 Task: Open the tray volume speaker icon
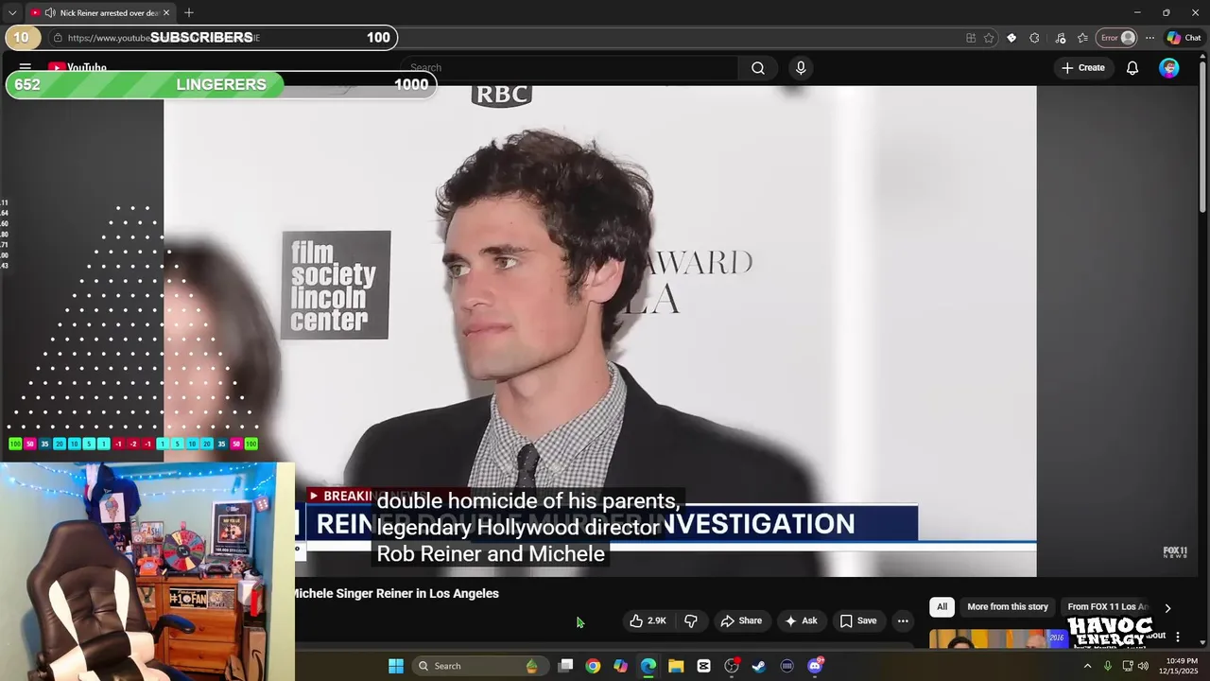(x=1143, y=666)
